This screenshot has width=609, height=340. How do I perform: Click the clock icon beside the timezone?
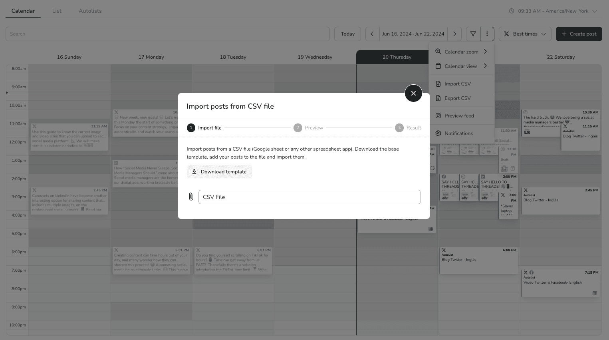[x=512, y=11]
